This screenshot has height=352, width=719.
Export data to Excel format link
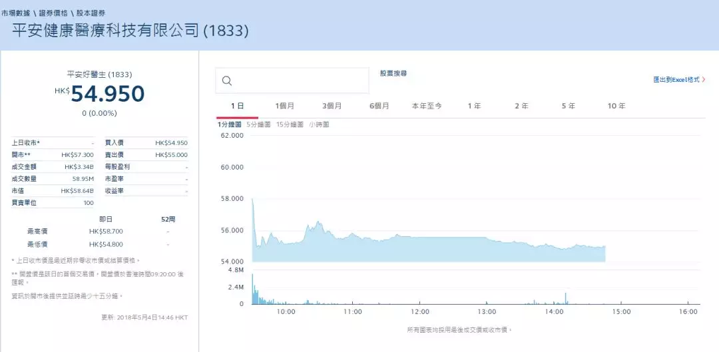pyautogui.click(x=678, y=80)
